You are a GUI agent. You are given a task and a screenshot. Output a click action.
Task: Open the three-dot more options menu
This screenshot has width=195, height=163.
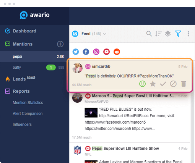(x=188, y=34)
